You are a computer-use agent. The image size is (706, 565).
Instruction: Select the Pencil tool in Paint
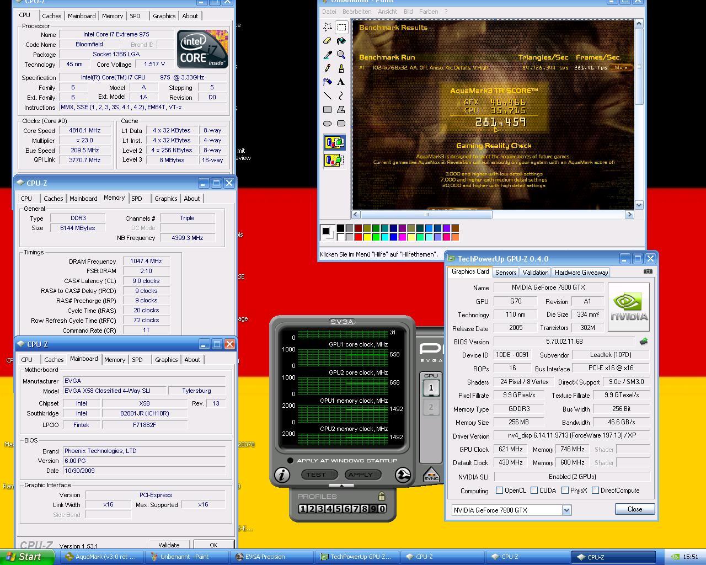pyautogui.click(x=328, y=68)
